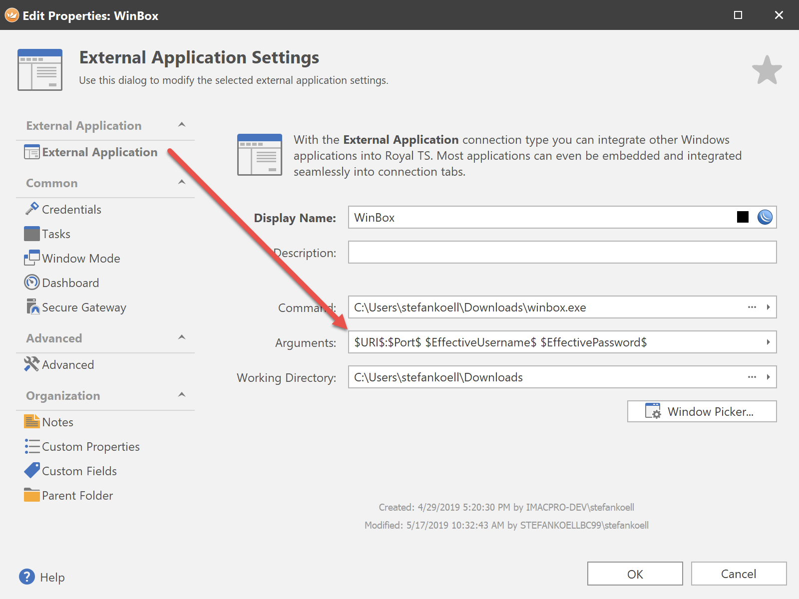
Task: Click the Custom Fields tag icon
Action: click(x=32, y=471)
